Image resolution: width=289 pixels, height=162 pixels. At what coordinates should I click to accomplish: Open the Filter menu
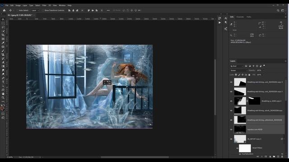pyautogui.click(x=44, y=5)
